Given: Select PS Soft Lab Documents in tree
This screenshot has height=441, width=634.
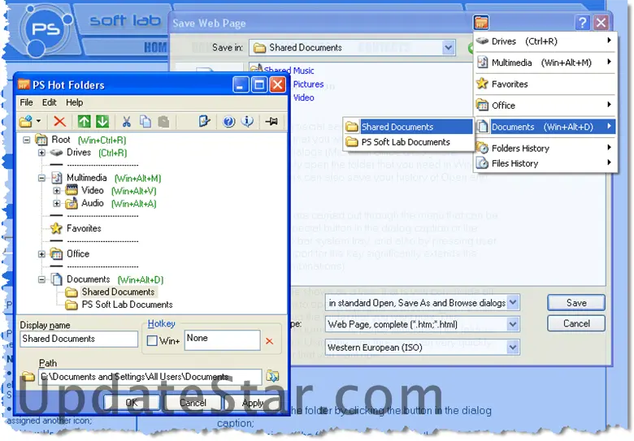Looking at the screenshot, I should coord(119,305).
